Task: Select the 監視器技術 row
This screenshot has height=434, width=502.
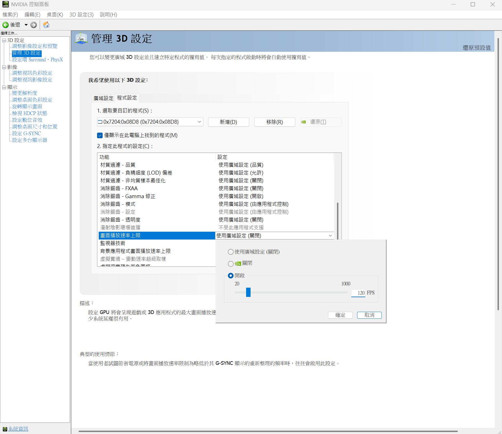Action: pyautogui.click(x=157, y=243)
